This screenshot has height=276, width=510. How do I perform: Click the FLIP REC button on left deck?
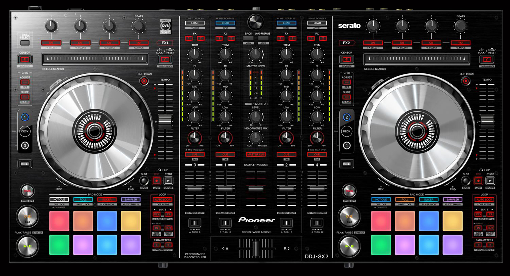coord(156,181)
